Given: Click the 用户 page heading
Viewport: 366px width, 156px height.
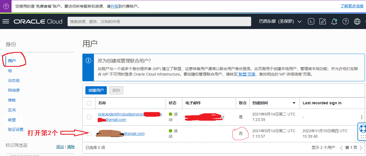Looking at the screenshot, I should coord(90,44).
